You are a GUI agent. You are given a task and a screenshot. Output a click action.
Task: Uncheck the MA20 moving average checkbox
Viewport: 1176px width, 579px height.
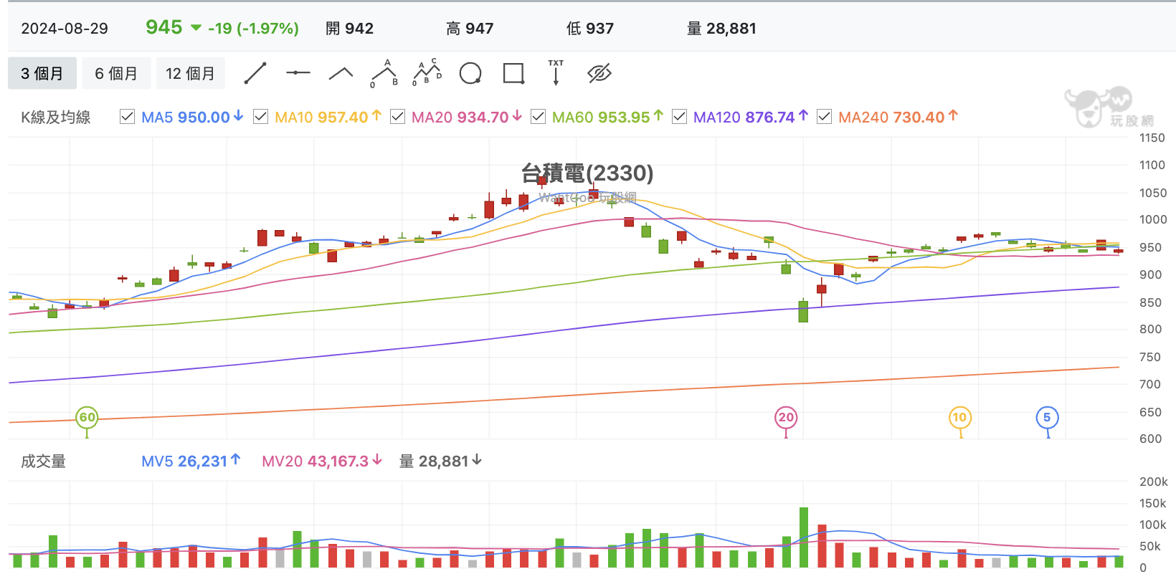click(x=397, y=117)
